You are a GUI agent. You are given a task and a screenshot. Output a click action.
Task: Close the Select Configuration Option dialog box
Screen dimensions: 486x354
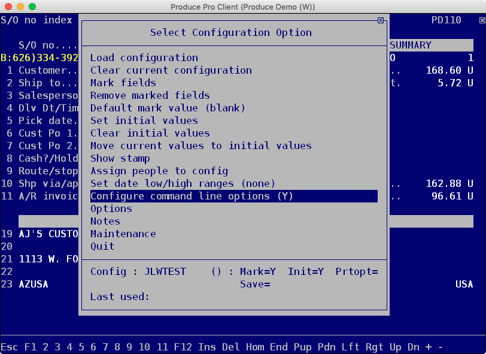(x=381, y=20)
